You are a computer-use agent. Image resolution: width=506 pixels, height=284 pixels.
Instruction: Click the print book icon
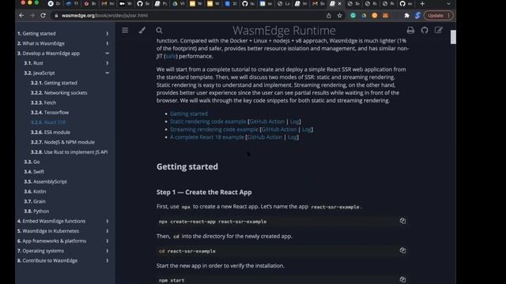point(410,30)
